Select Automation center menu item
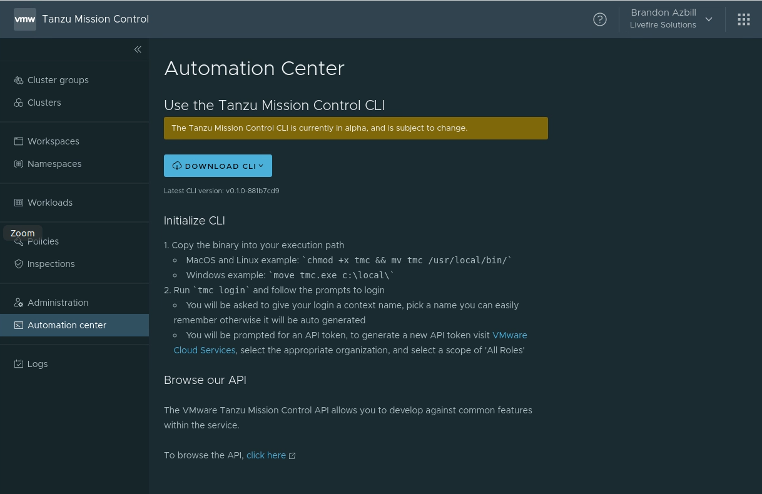Screen dimensions: 762x494 (x=74, y=325)
